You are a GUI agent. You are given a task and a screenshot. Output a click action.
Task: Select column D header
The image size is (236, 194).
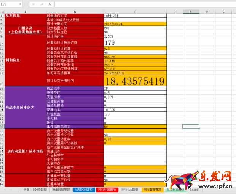point(174,12)
